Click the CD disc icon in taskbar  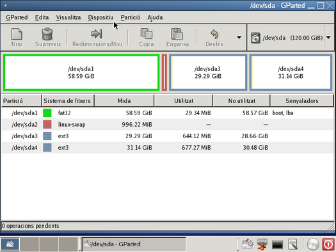tap(313, 244)
